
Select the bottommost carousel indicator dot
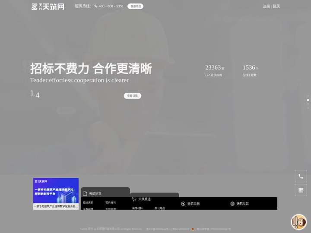coord(308,108)
